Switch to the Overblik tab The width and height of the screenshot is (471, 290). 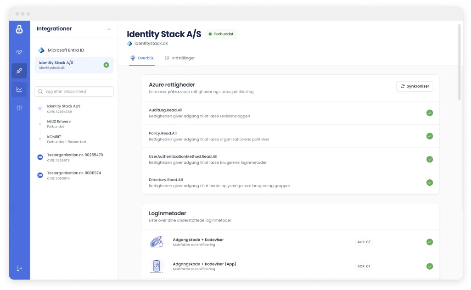tap(142, 58)
